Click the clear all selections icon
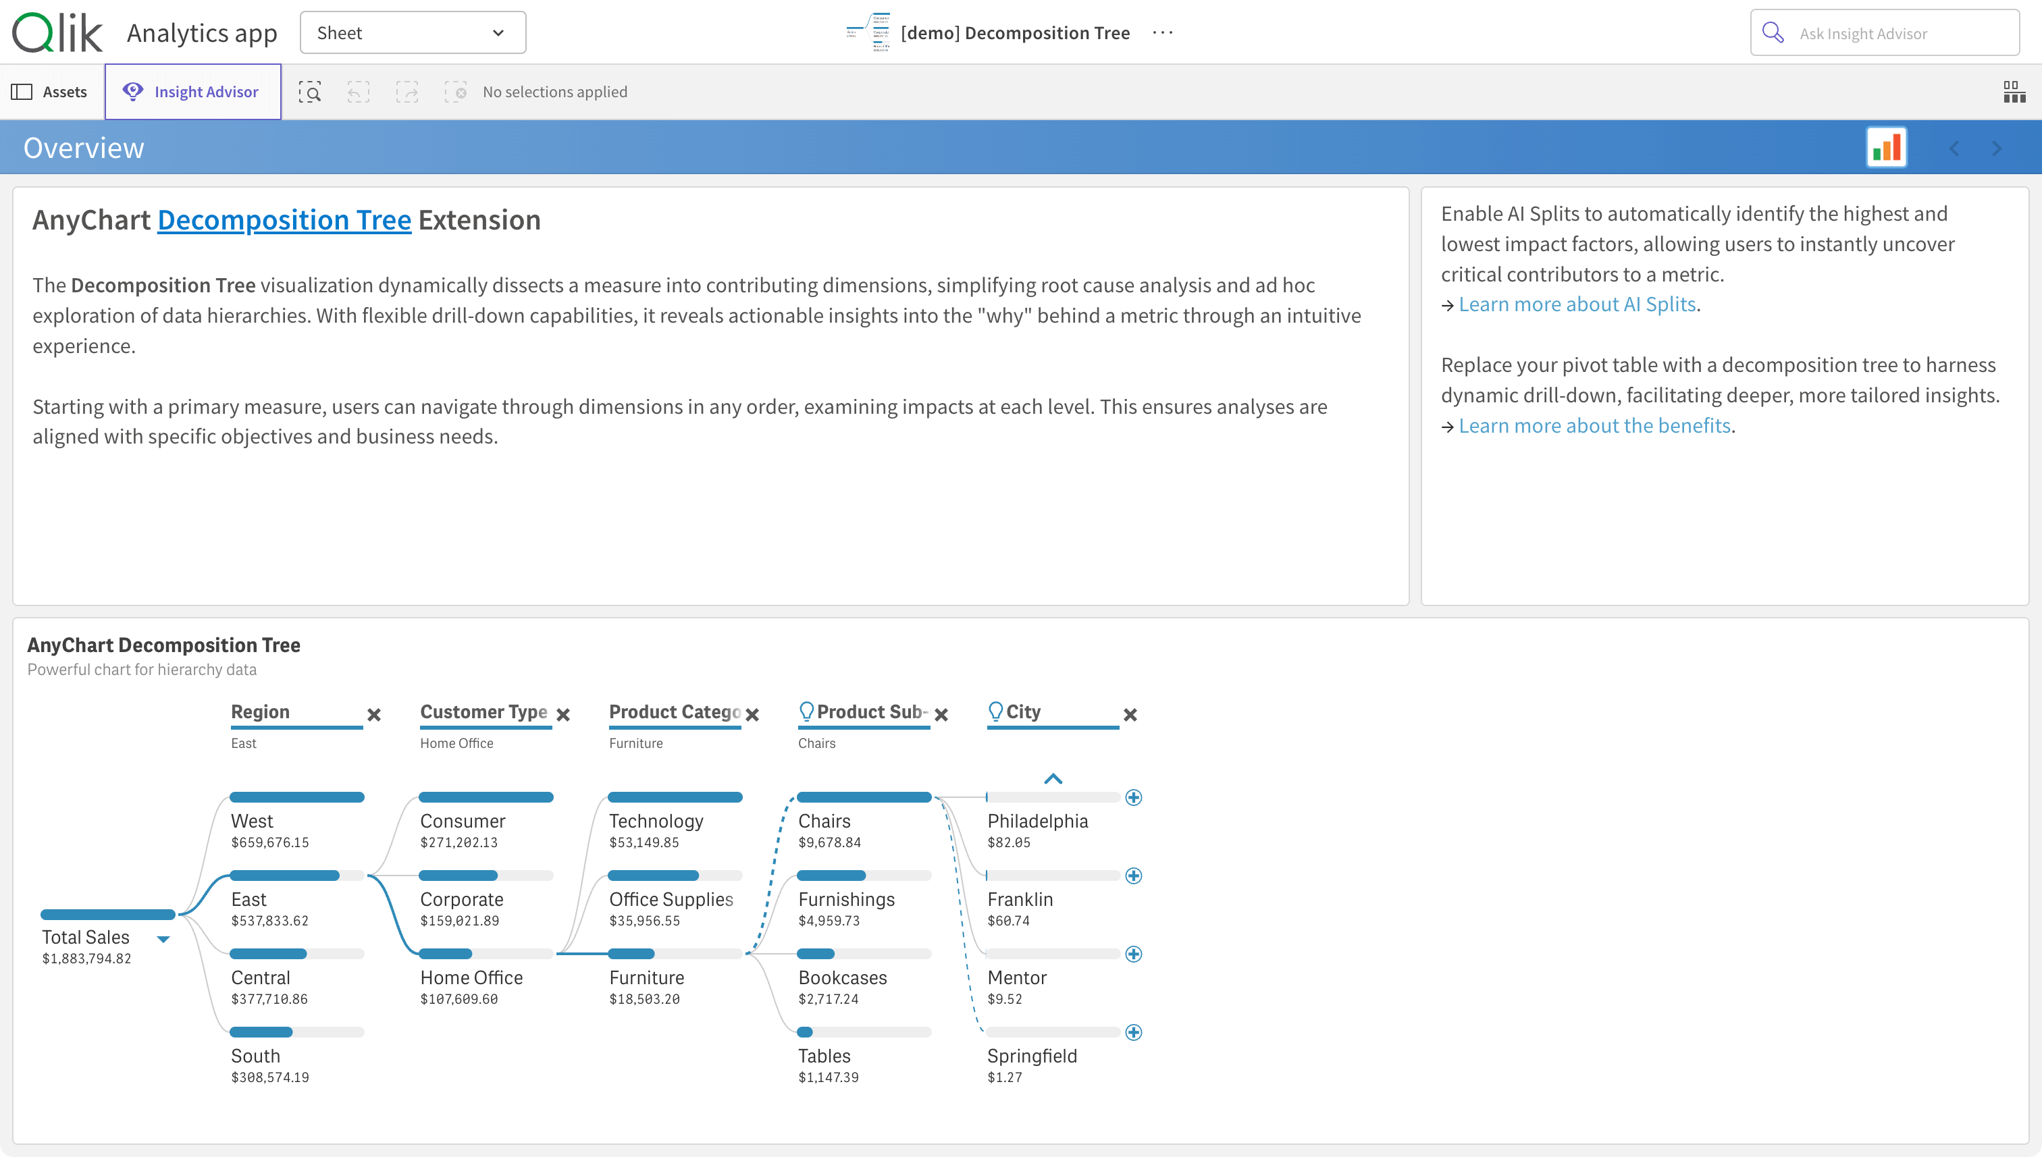Screen dimensions: 2042x1157 point(455,92)
